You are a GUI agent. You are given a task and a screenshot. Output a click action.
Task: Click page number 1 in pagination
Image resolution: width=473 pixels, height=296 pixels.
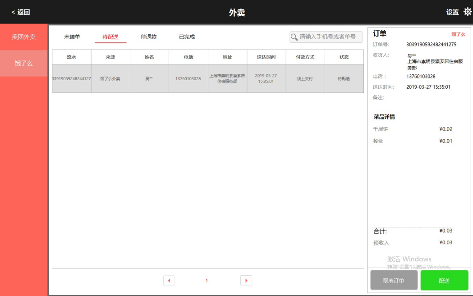[x=207, y=281]
